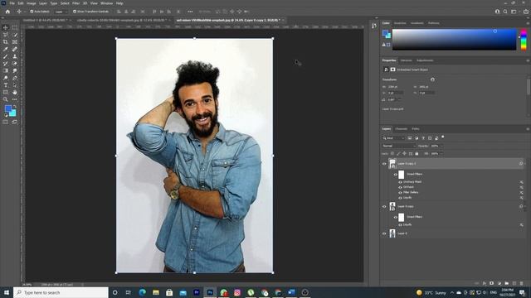Select the Rectangle shape tool
Viewport: 531px width, 298px height.
point(6,92)
